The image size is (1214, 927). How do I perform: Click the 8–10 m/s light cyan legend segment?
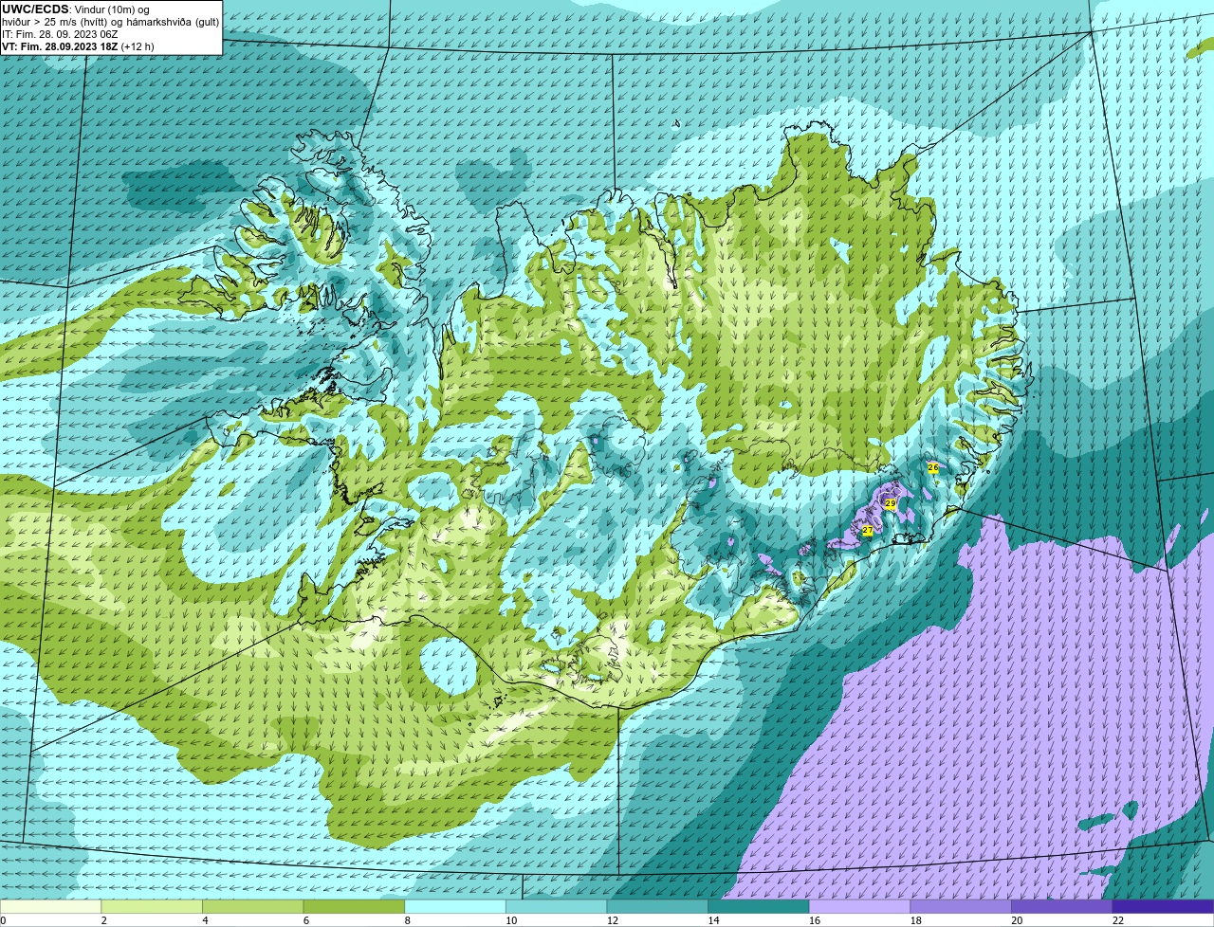tap(455, 906)
